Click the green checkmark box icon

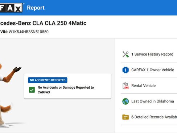click(32, 90)
